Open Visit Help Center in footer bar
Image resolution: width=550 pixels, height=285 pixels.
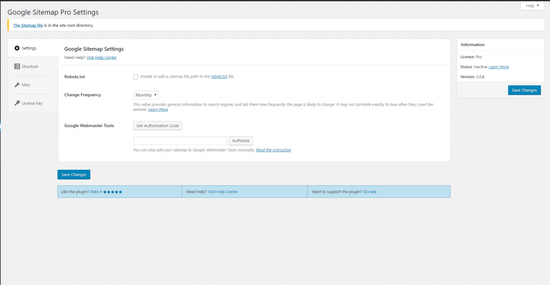[x=223, y=192]
